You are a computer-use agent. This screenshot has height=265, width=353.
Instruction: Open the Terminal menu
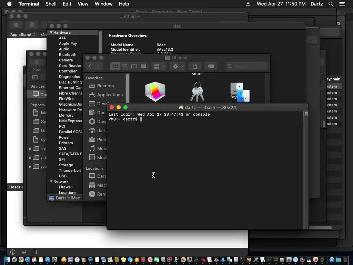point(29,4)
